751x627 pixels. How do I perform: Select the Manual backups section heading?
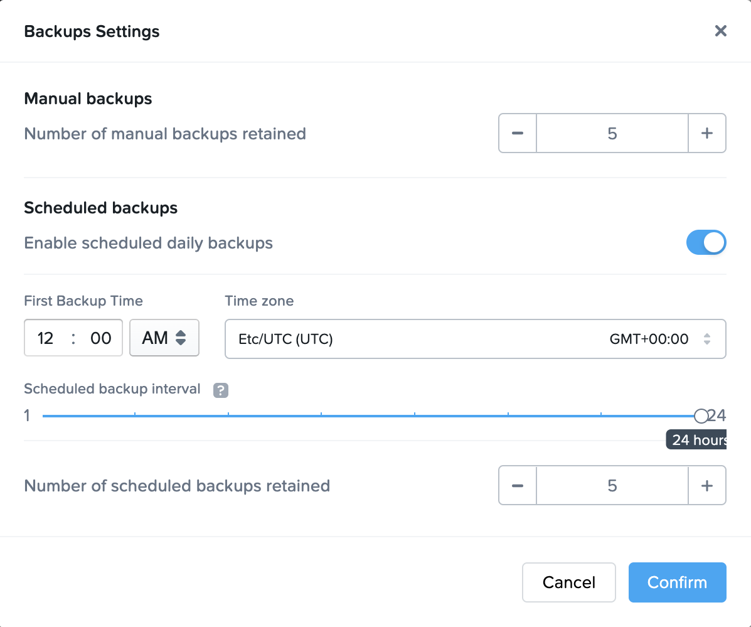coord(88,99)
